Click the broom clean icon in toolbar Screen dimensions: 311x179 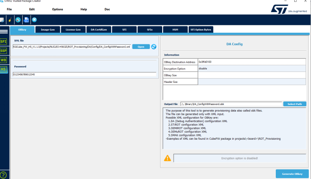pyautogui.click(x=10, y=20)
